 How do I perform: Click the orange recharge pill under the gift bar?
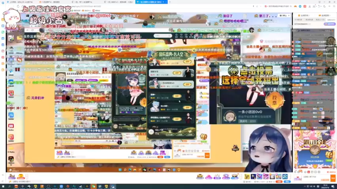tap(279, 182)
